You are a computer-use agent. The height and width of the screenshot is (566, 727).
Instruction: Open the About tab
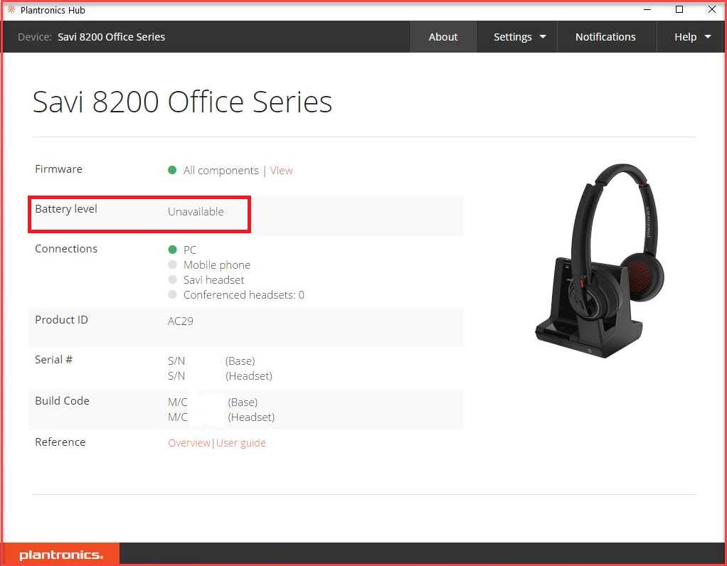click(443, 37)
